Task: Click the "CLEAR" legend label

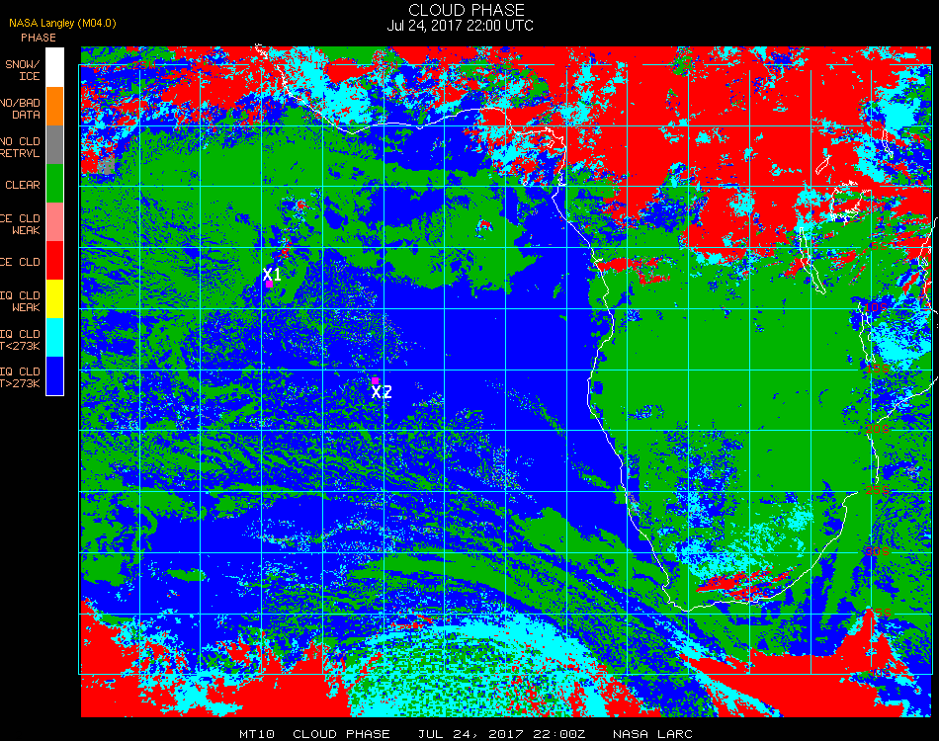Action: tap(23, 185)
